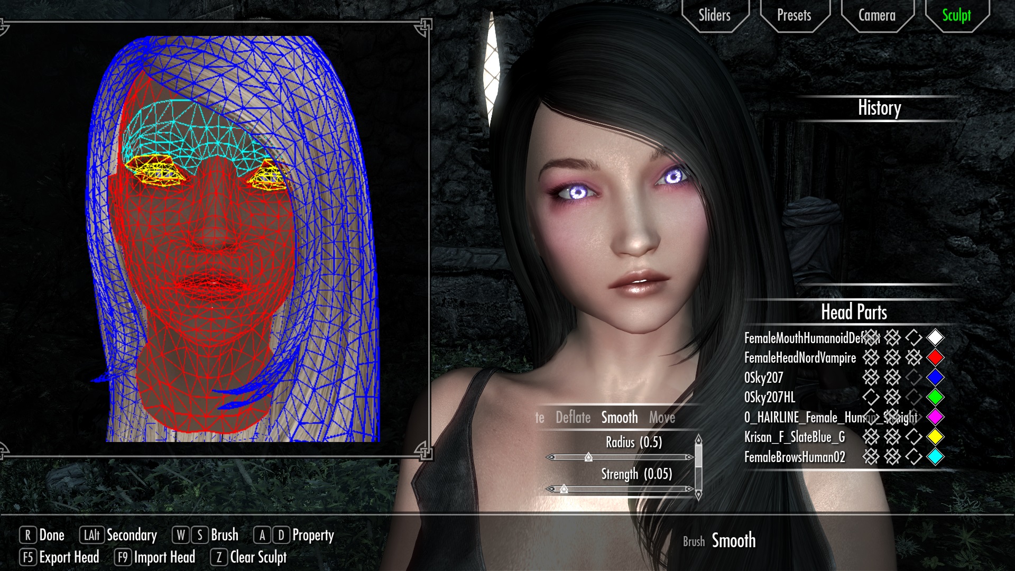
Task: Click the Radius slider handle
Action: pyautogui.click(x=588, y=457)
